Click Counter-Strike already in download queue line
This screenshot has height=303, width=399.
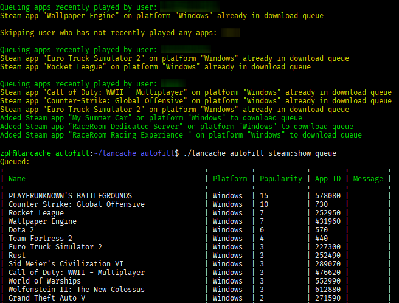pos(196,101)
